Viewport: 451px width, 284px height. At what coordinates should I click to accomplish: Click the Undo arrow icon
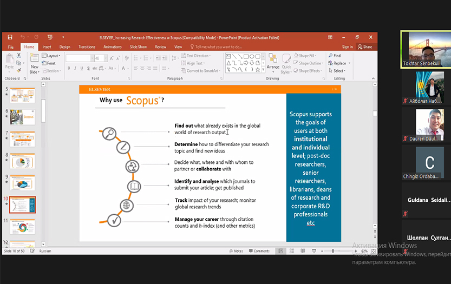click(x=22, y=37)
